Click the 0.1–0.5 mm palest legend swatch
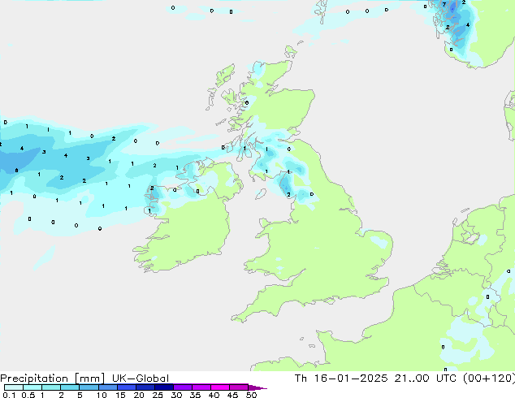 (x=14, y=387)
